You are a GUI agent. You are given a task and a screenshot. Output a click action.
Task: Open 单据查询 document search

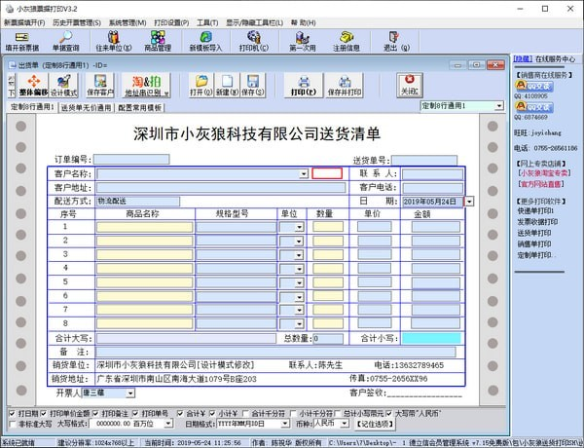tap(64, 41)
